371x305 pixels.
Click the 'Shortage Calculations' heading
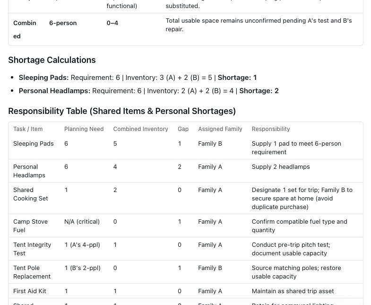pyautogui.click(x=52, y=60)
